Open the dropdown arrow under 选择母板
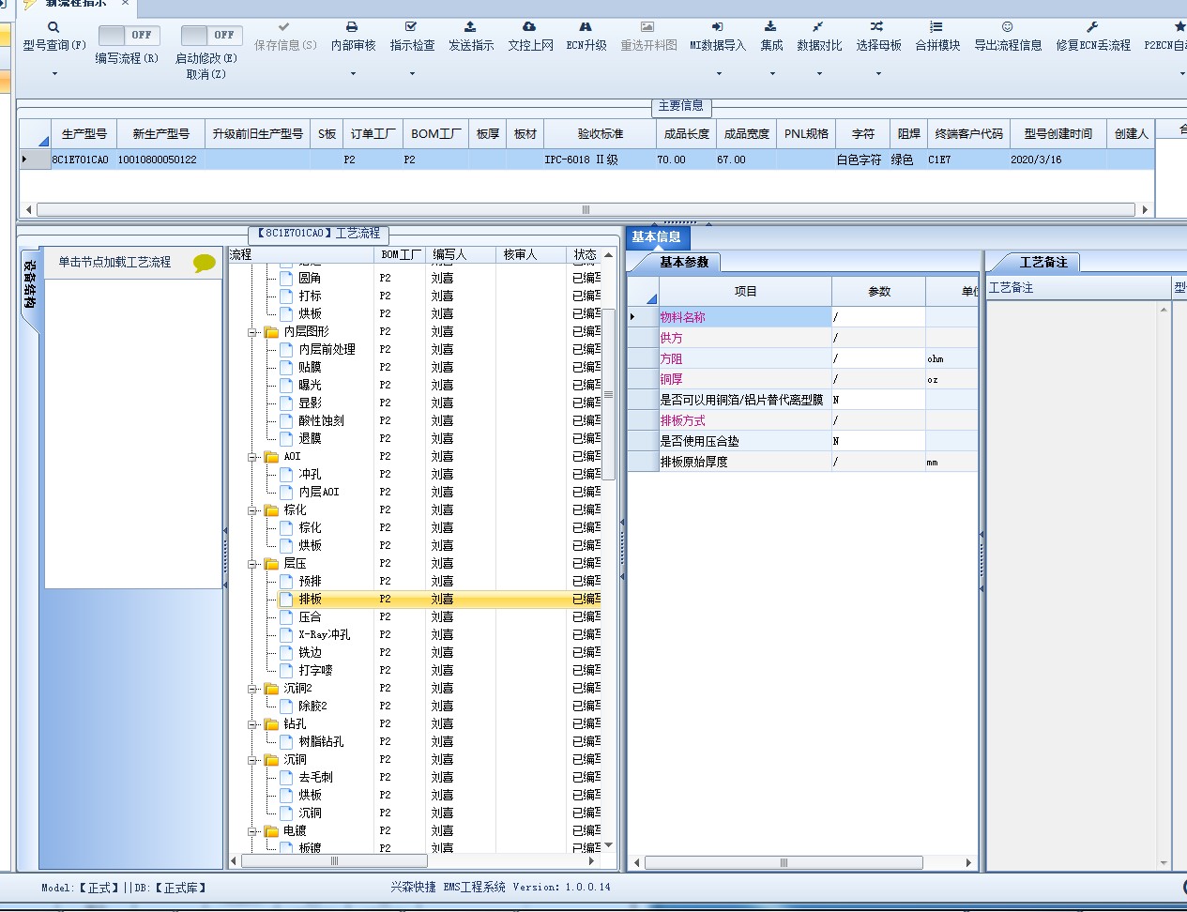1187x912 pixels. pos(878,73)
